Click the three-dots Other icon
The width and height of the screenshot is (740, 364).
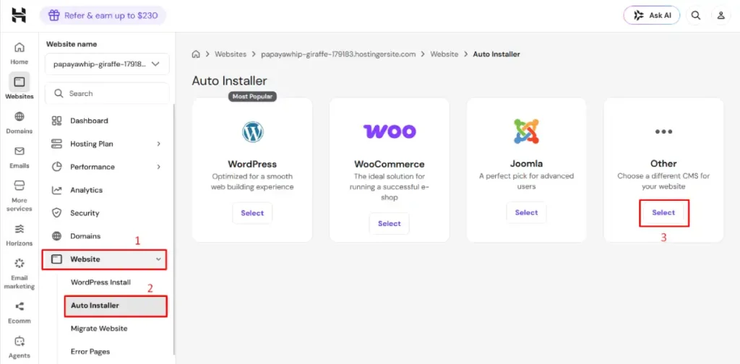point(663,131)
